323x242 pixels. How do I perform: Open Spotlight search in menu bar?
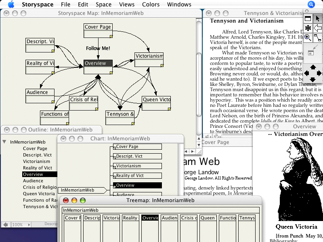[x=311, y=4]
